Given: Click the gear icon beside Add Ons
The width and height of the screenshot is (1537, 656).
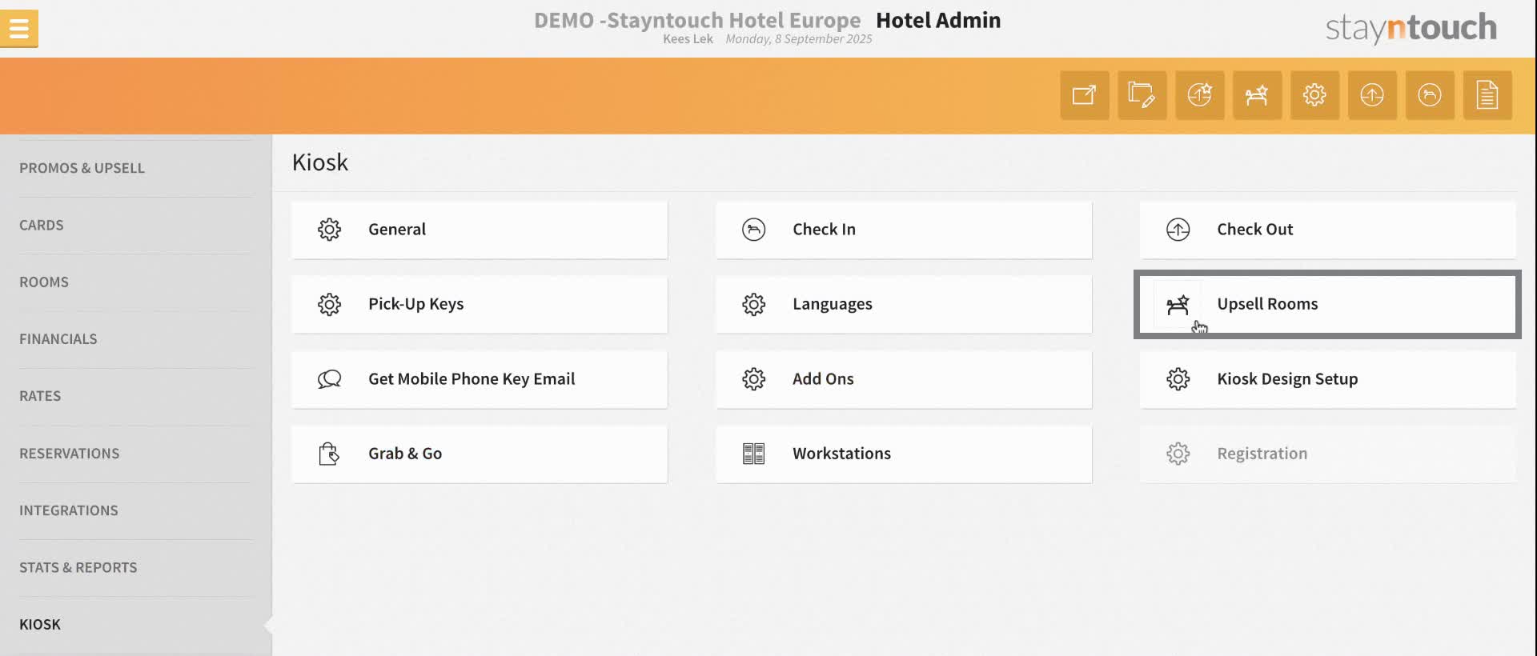Looking at the screenshot, I should pos(753,379).
